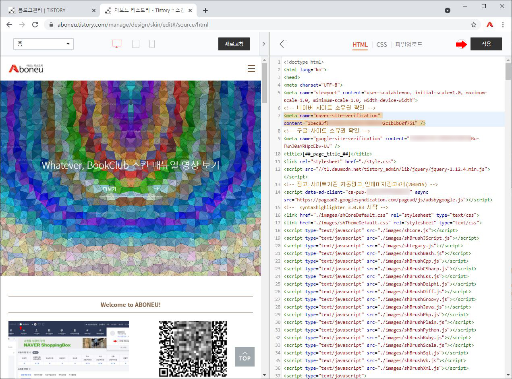
Task: Click the adsbygoogle.js script src line
Action: pyautogui.click(x=388, y=200)
